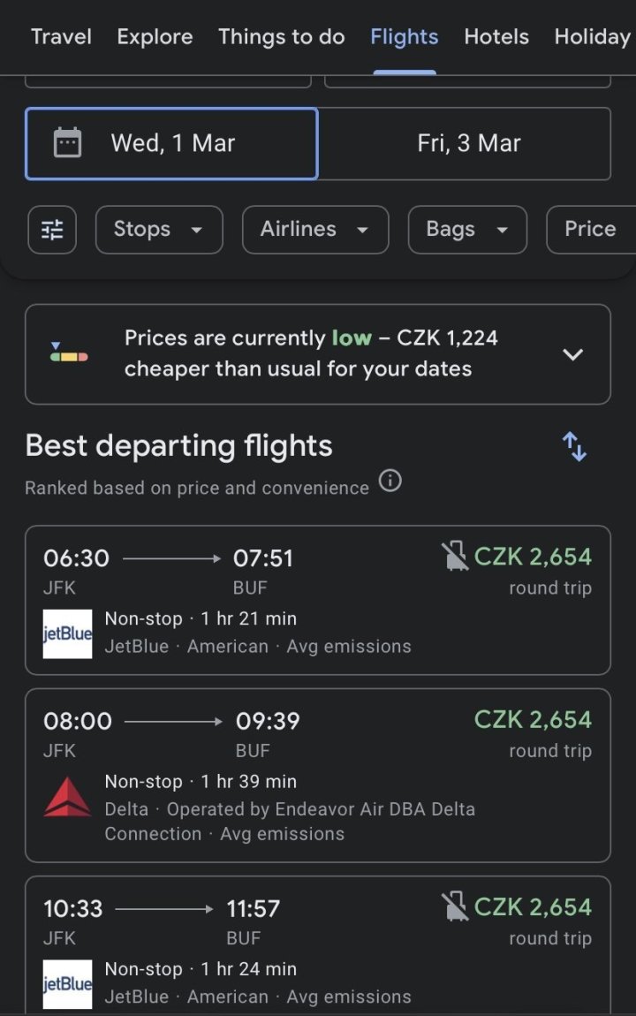636x1016 pixels.
Task: Open the Stops filter dropdown
Action: (159, 230)
